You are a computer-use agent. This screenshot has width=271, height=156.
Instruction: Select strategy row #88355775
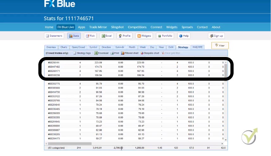54,84
